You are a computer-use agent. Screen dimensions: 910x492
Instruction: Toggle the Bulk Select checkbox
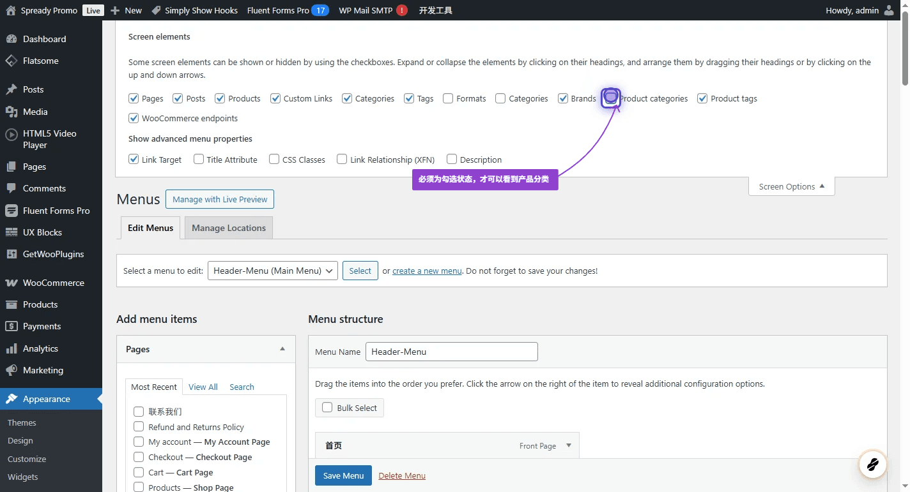point(327,408)
